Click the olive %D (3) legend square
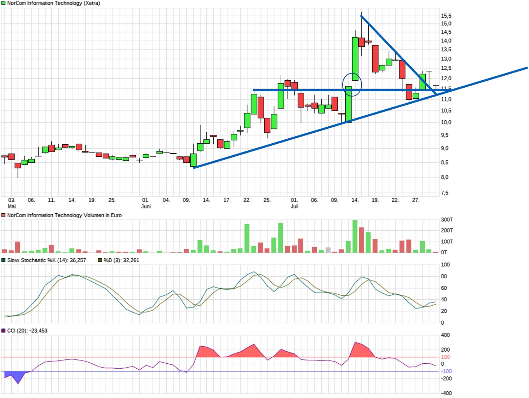The image size is (529, 398). coord(100,260)
